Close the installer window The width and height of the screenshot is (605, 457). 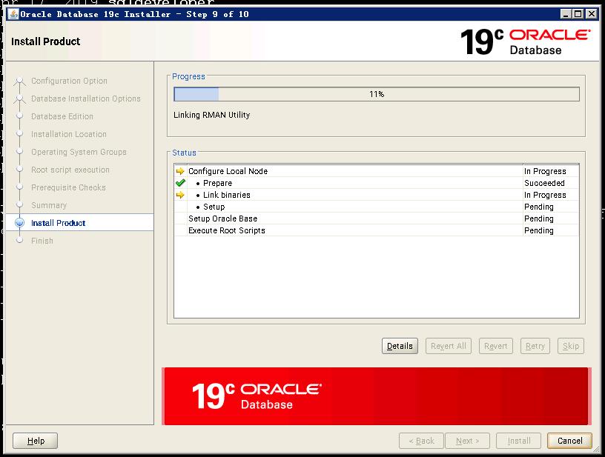point(591,14)
